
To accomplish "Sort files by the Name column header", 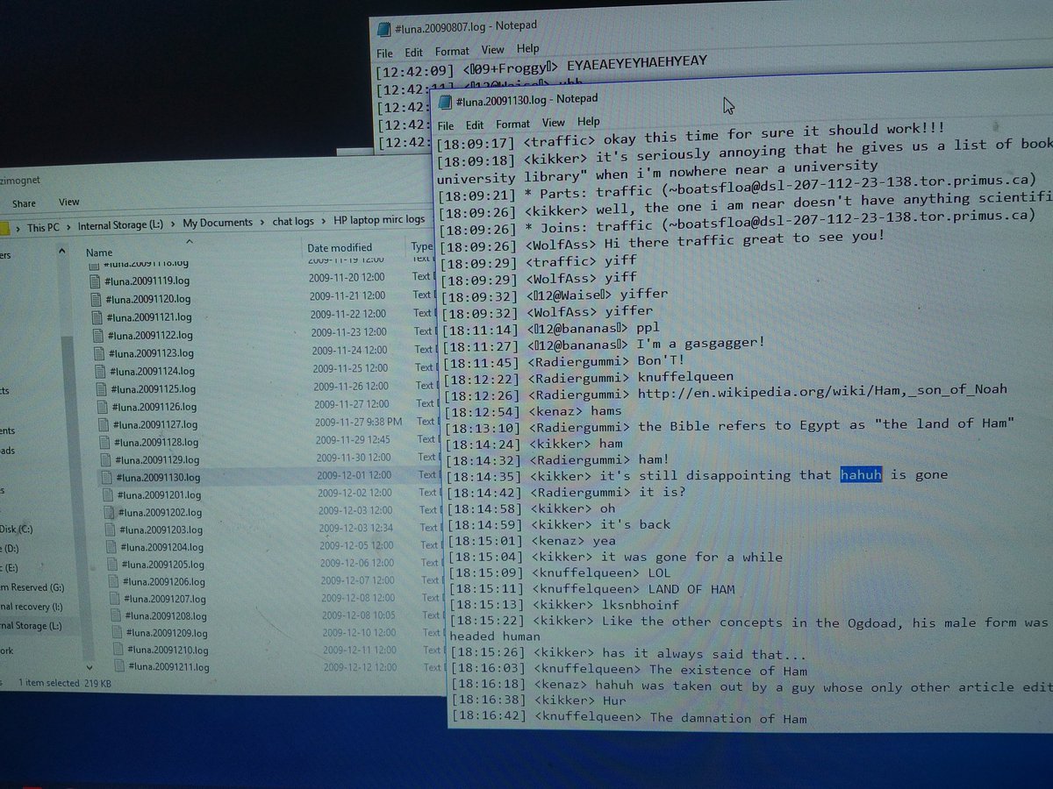I will tap(99, 252).
